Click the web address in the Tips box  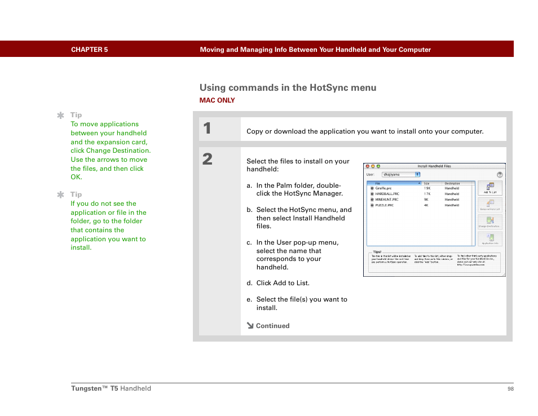pyautogui.click(x=471, y=264)
